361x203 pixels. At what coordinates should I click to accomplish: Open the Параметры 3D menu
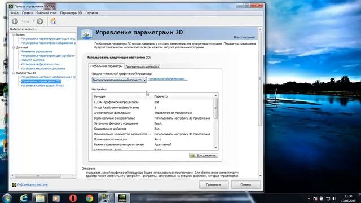tap(71, 13)
